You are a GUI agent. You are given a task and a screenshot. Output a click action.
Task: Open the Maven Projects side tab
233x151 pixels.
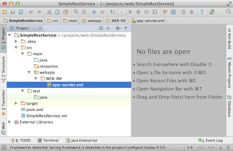[229, 72]
